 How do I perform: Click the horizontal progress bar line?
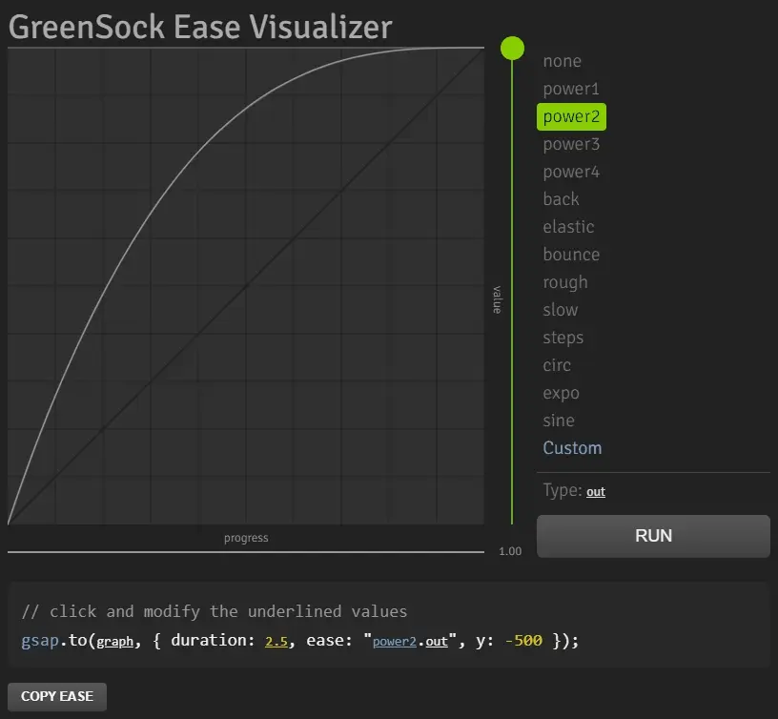pos(246,552)
